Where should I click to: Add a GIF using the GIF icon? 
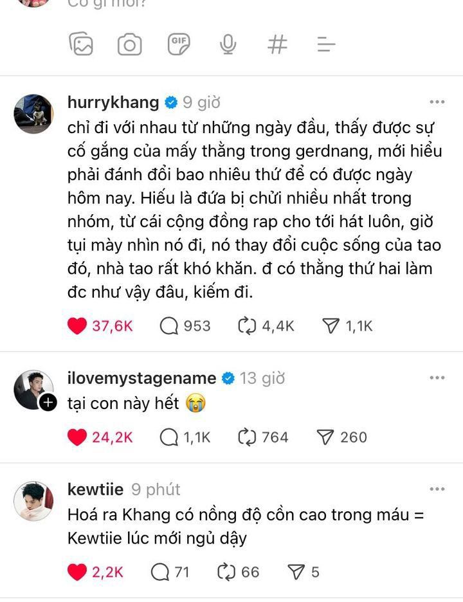(179, 44)
